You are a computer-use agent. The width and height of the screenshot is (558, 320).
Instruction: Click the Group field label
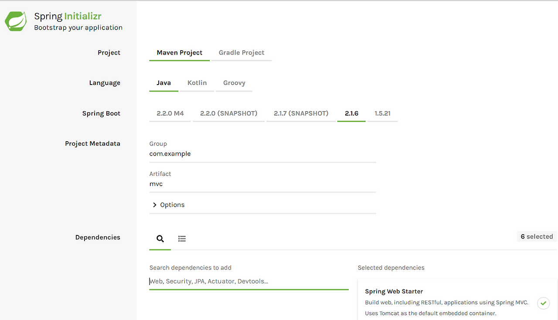(158, 144)
